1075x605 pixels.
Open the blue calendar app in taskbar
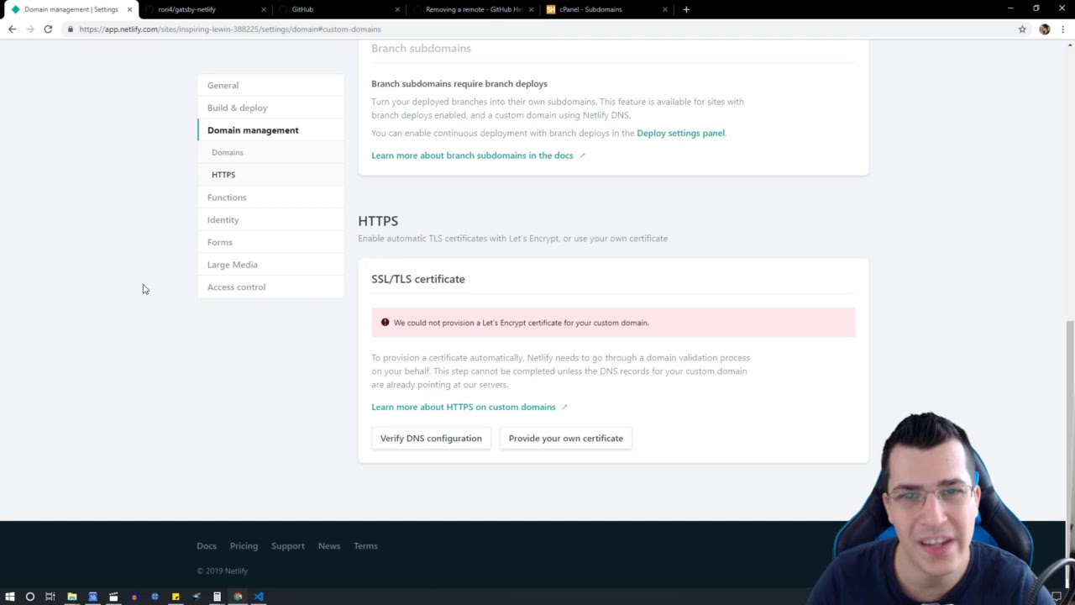[x=92, y=597]
